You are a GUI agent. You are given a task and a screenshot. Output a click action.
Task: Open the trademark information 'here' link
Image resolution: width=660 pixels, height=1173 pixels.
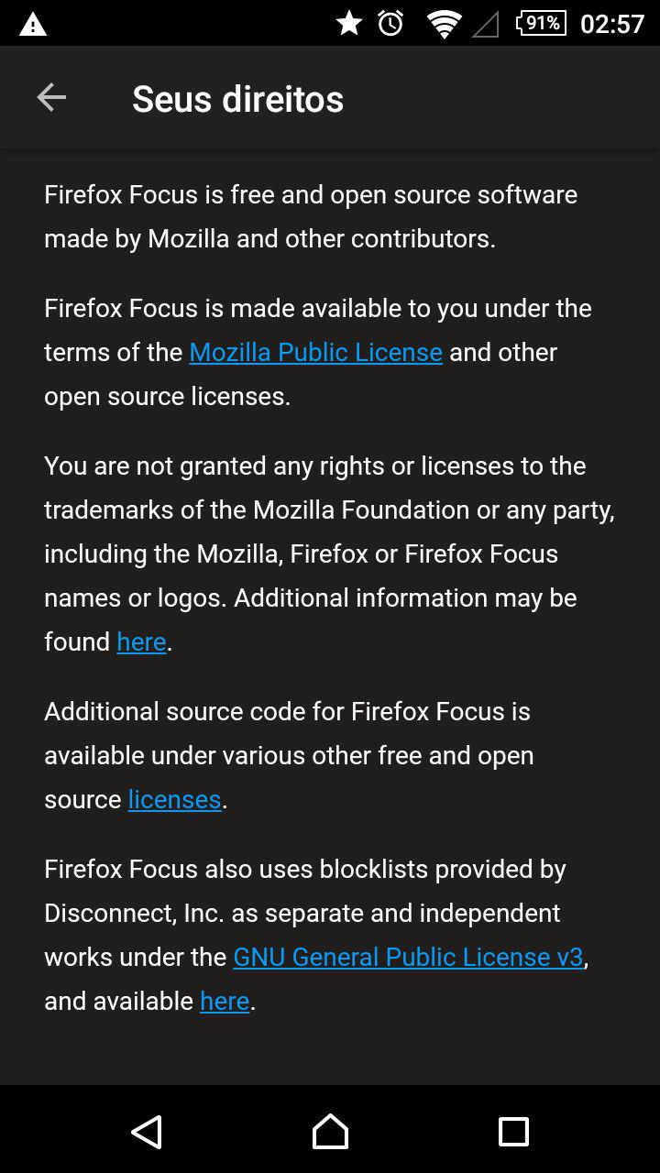141,642
